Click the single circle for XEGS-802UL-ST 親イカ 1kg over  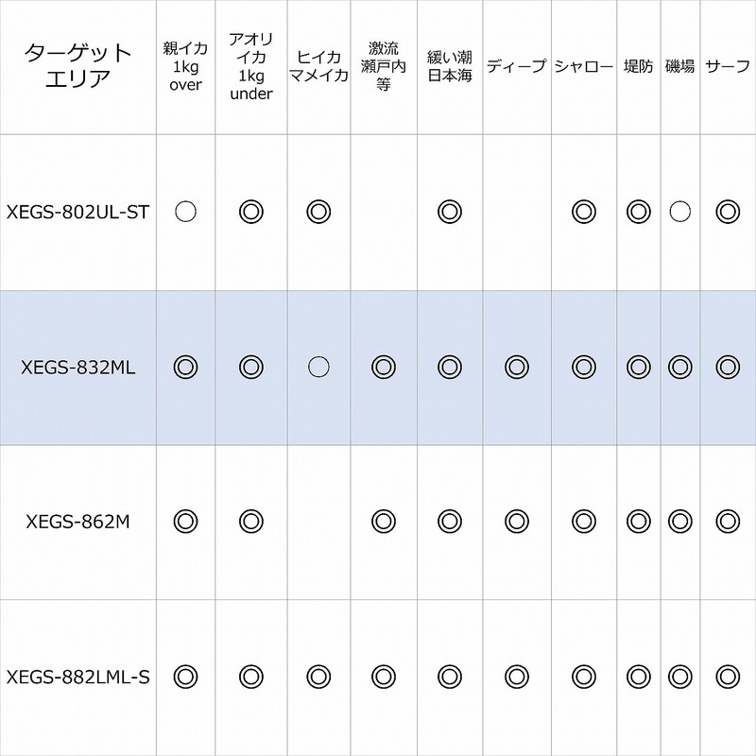pos(185,212)
